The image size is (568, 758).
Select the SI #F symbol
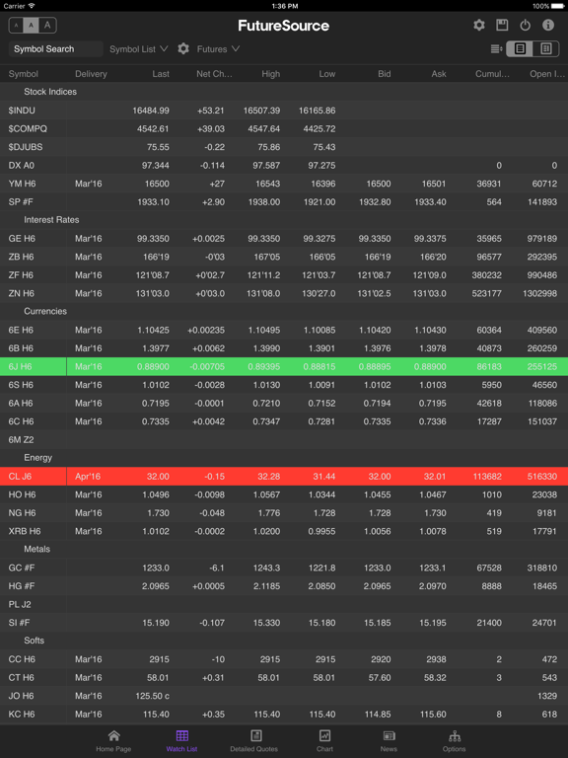pyautogui.click(x=19, y=623)
